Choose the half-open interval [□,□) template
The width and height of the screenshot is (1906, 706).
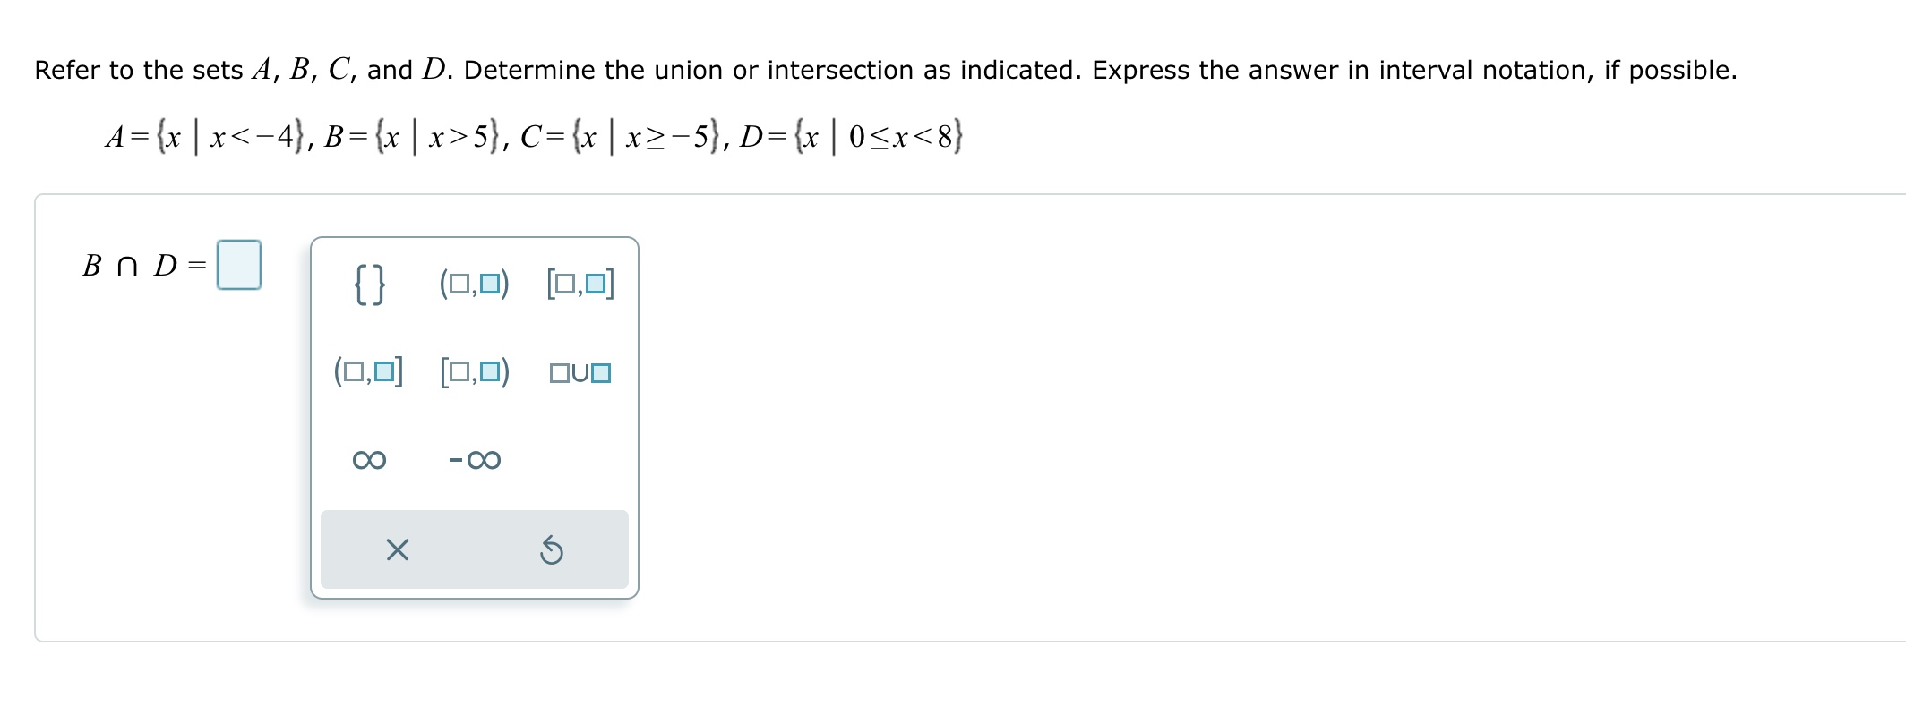[x=475, y=371]
